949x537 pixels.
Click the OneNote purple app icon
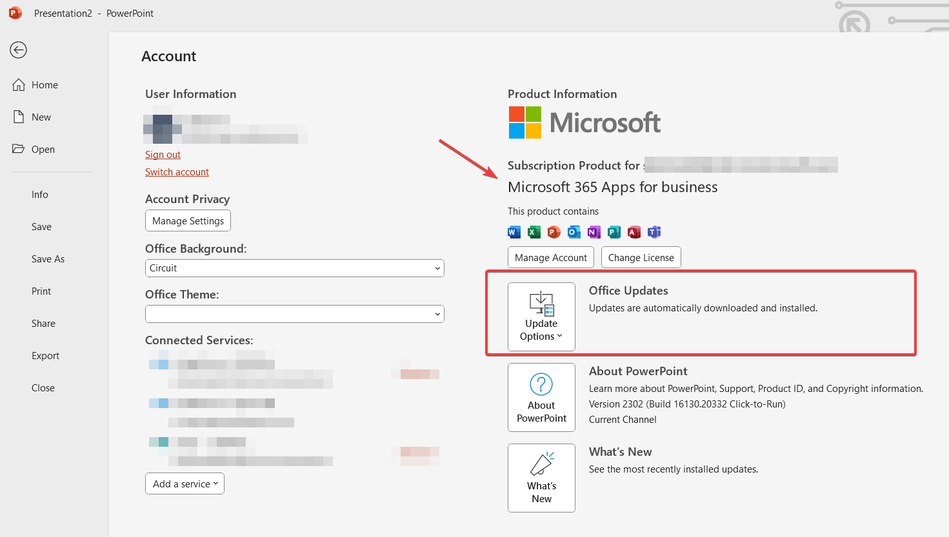click(594, 232)
